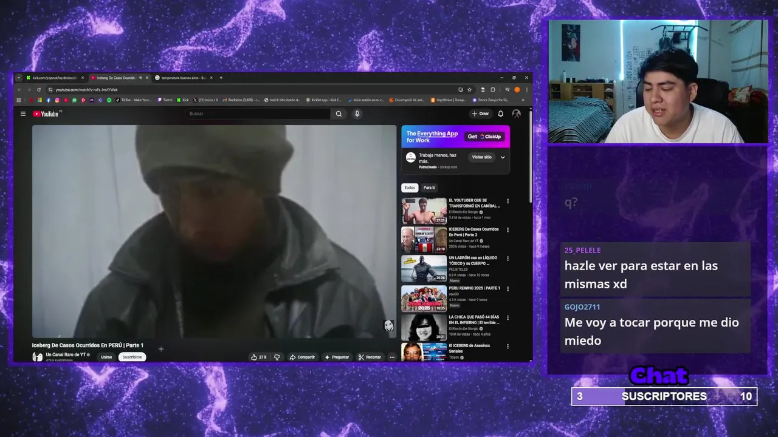Open the browser extensions puzzle icon

coord(493,89)
